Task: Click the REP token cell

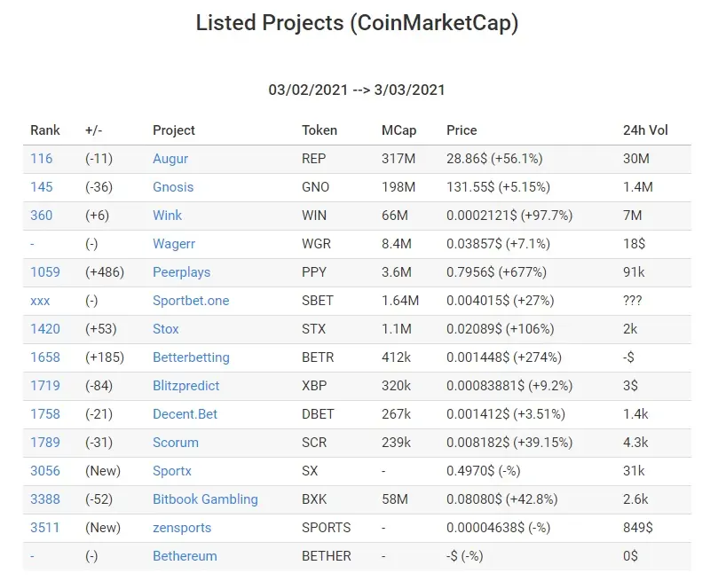Action: [x=313, y=159]
